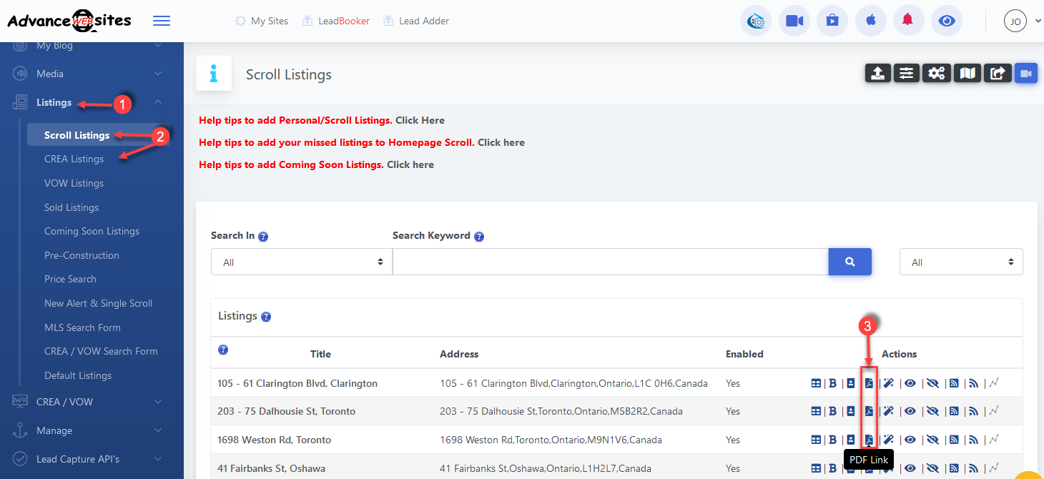Click the blue search magnifier button
The width and height of the screenshot is (1044, 479).
[850, 262]
